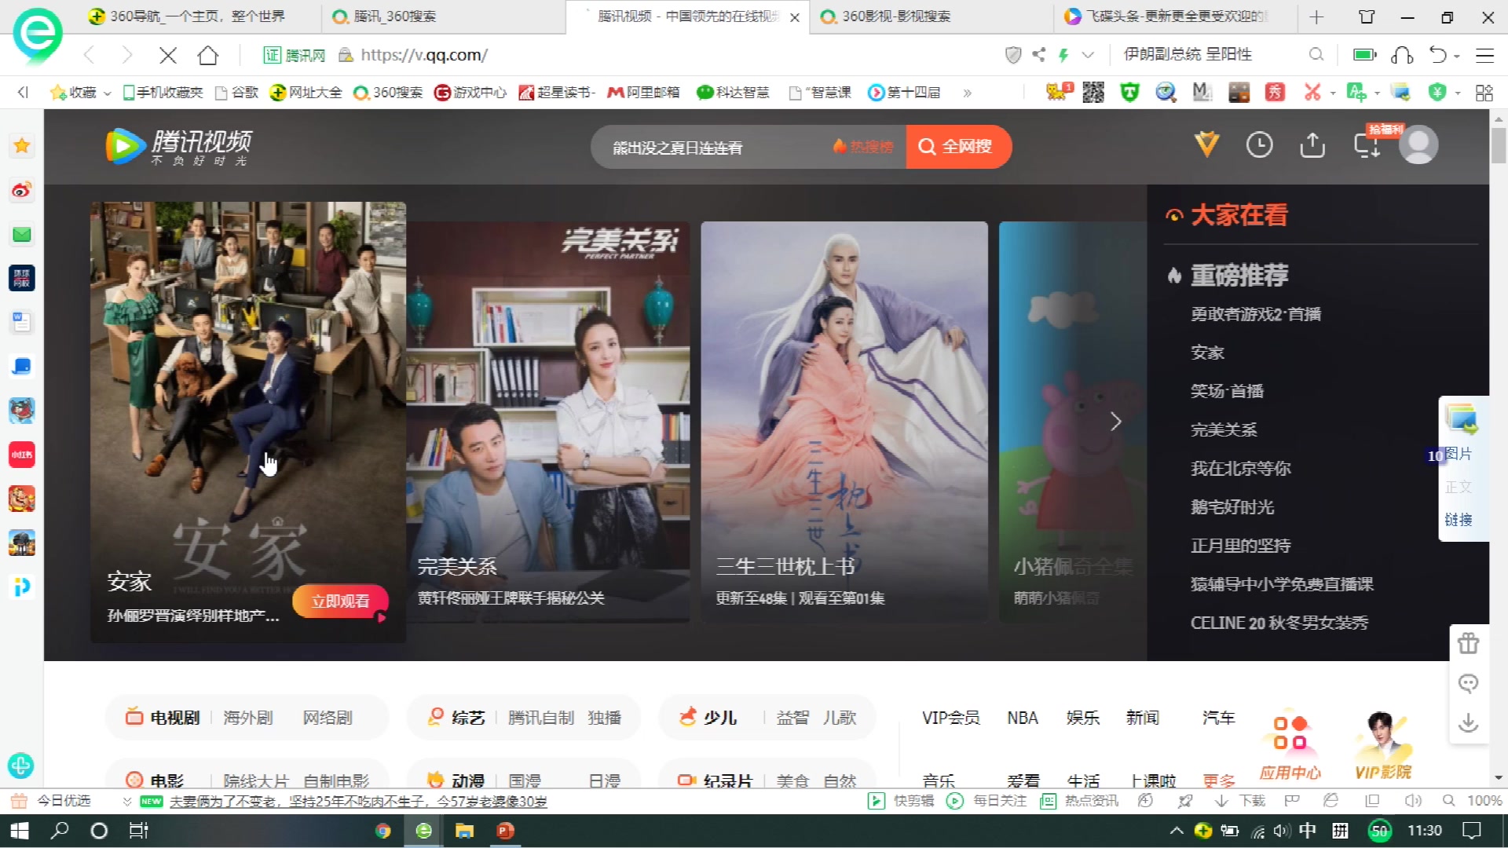Open the download client icon

click(x=1367, y=145)
